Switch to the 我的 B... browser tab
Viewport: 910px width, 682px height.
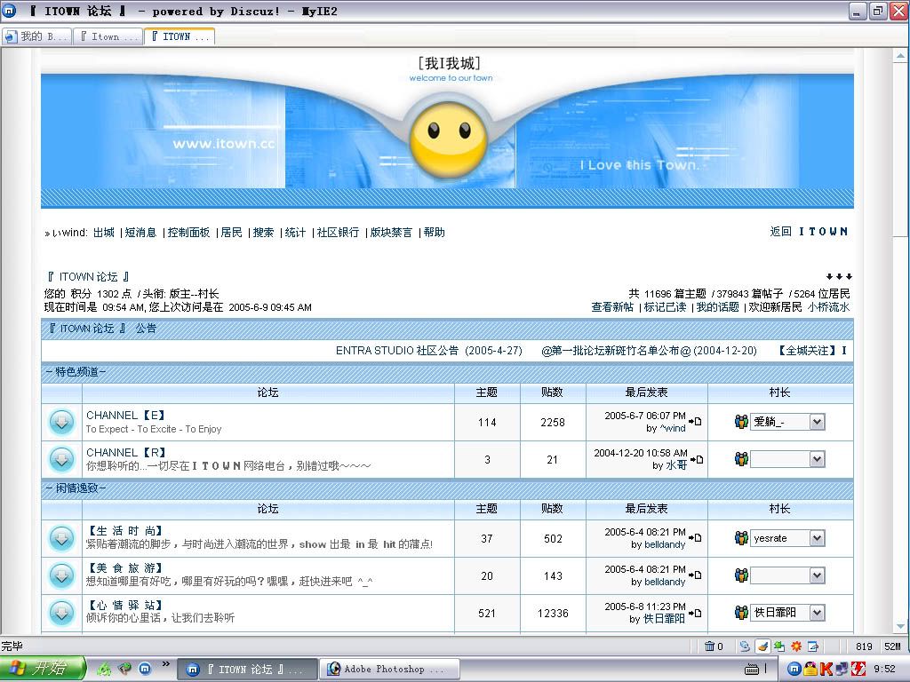tap(36, 36)
